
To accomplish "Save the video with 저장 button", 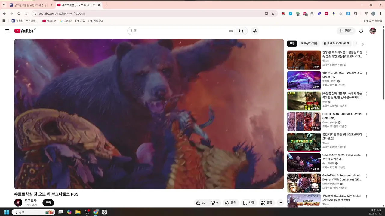I will (x=248, y=203).
